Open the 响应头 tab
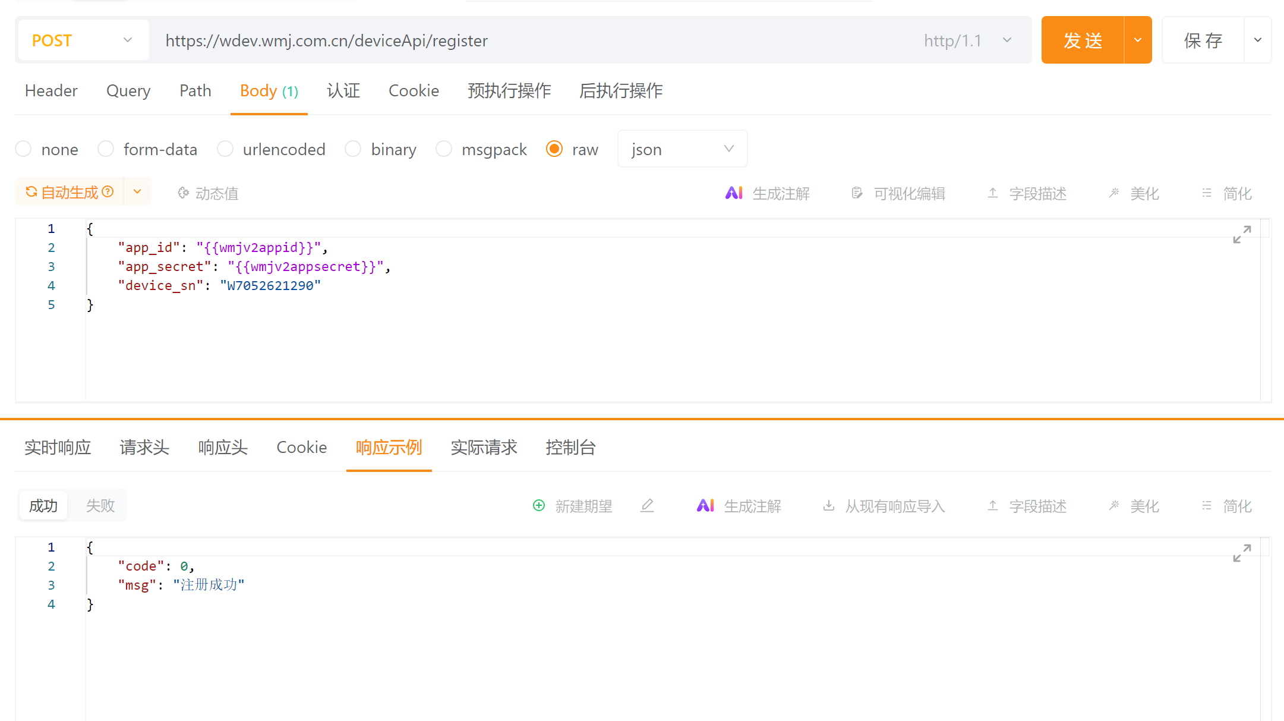This screenshot has height=721, width=1284. [223, 448]
